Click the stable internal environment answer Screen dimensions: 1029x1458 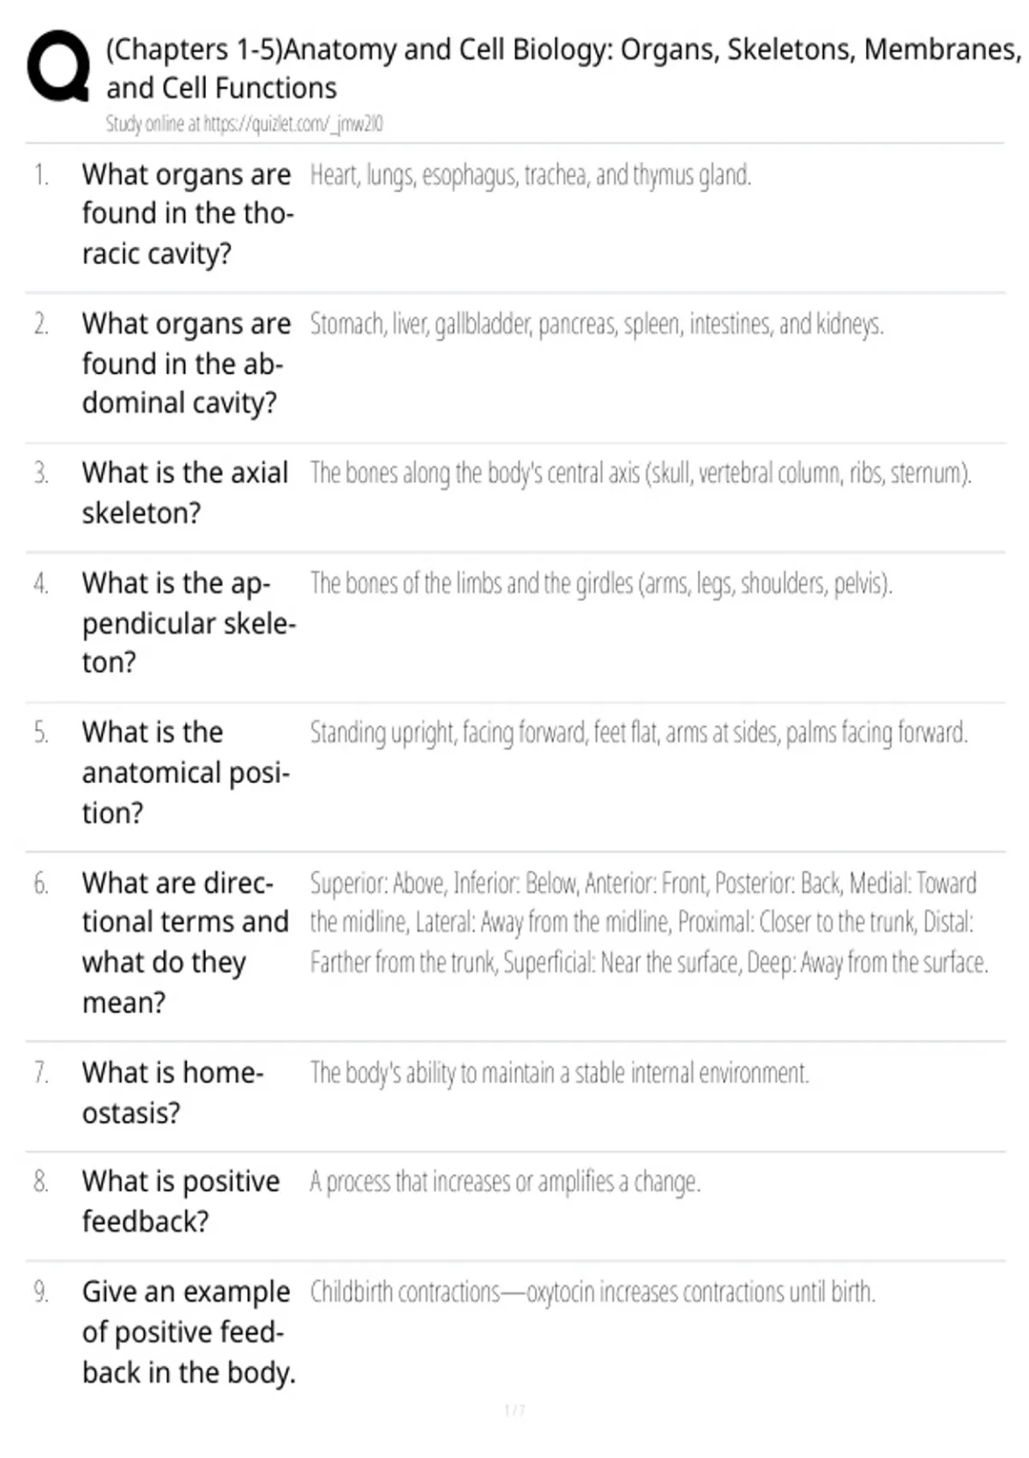point(559,1073)
